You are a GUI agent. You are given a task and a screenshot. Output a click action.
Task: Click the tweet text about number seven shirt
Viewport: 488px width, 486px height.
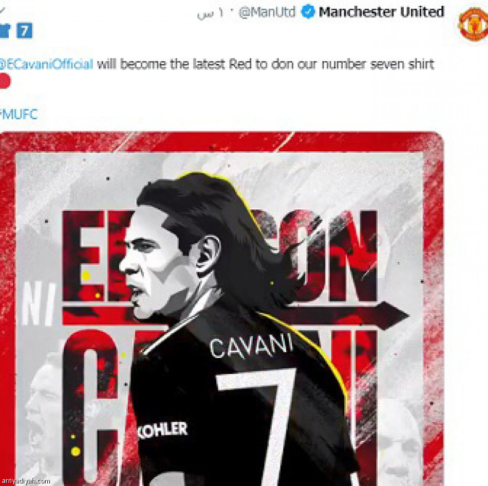click(266, 64)
